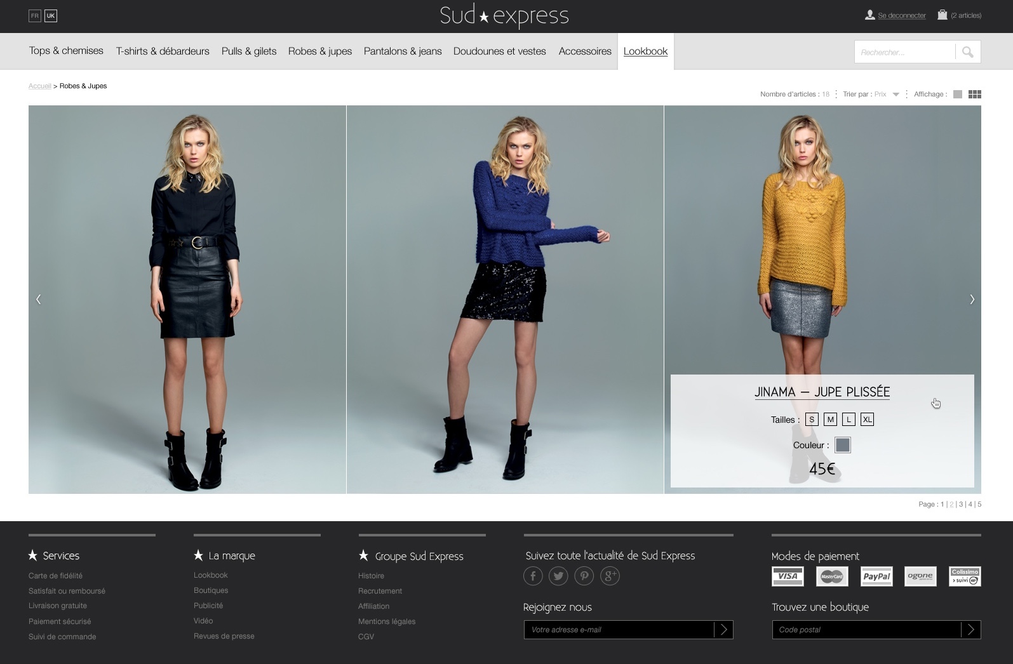Open the shopping bag cart icon

tap(943, 15)
